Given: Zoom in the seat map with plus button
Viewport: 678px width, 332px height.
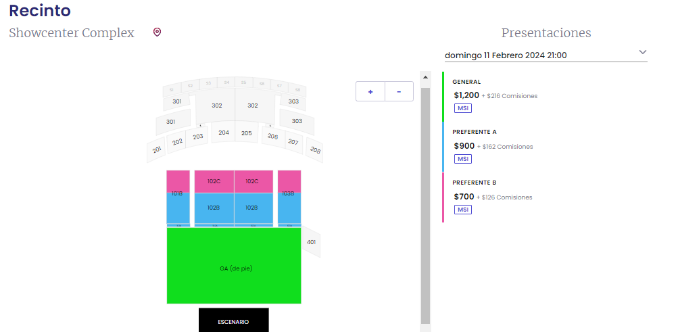Looking at the screenshot, I should [370, 92].
